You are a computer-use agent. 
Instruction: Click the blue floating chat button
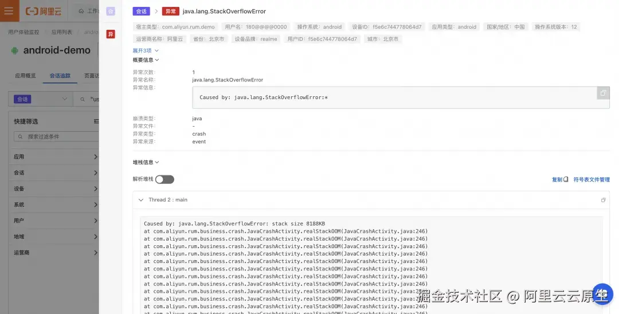coord(602,294)
